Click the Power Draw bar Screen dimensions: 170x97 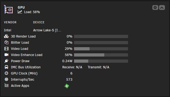point(101,61)
